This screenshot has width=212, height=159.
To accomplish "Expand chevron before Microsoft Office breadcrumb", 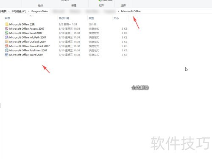I will [118, 11].
